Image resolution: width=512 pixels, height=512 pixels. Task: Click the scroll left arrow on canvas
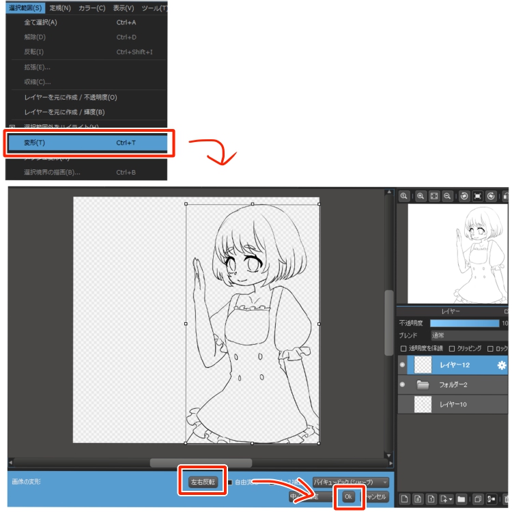[11, 463]
